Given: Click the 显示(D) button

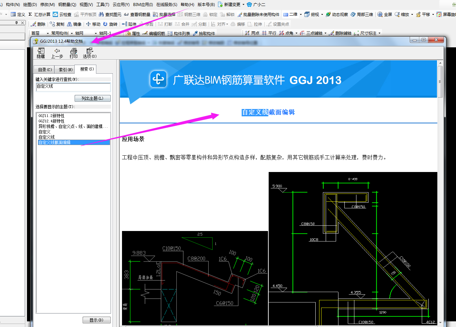Looking at the screenshot, I should point(96,320).
